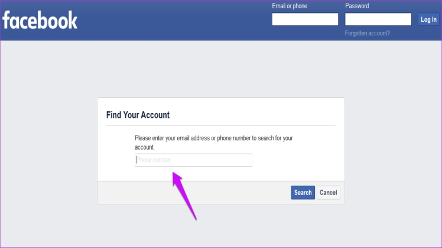Click the Log In button
Viewport: 442px width, 248px height.
click(x=428, y=19)
